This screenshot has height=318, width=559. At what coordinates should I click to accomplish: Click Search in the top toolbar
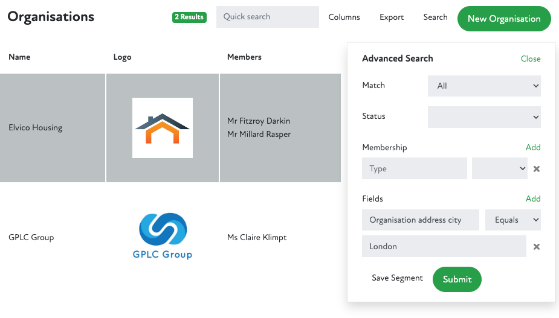coord(435,17)
